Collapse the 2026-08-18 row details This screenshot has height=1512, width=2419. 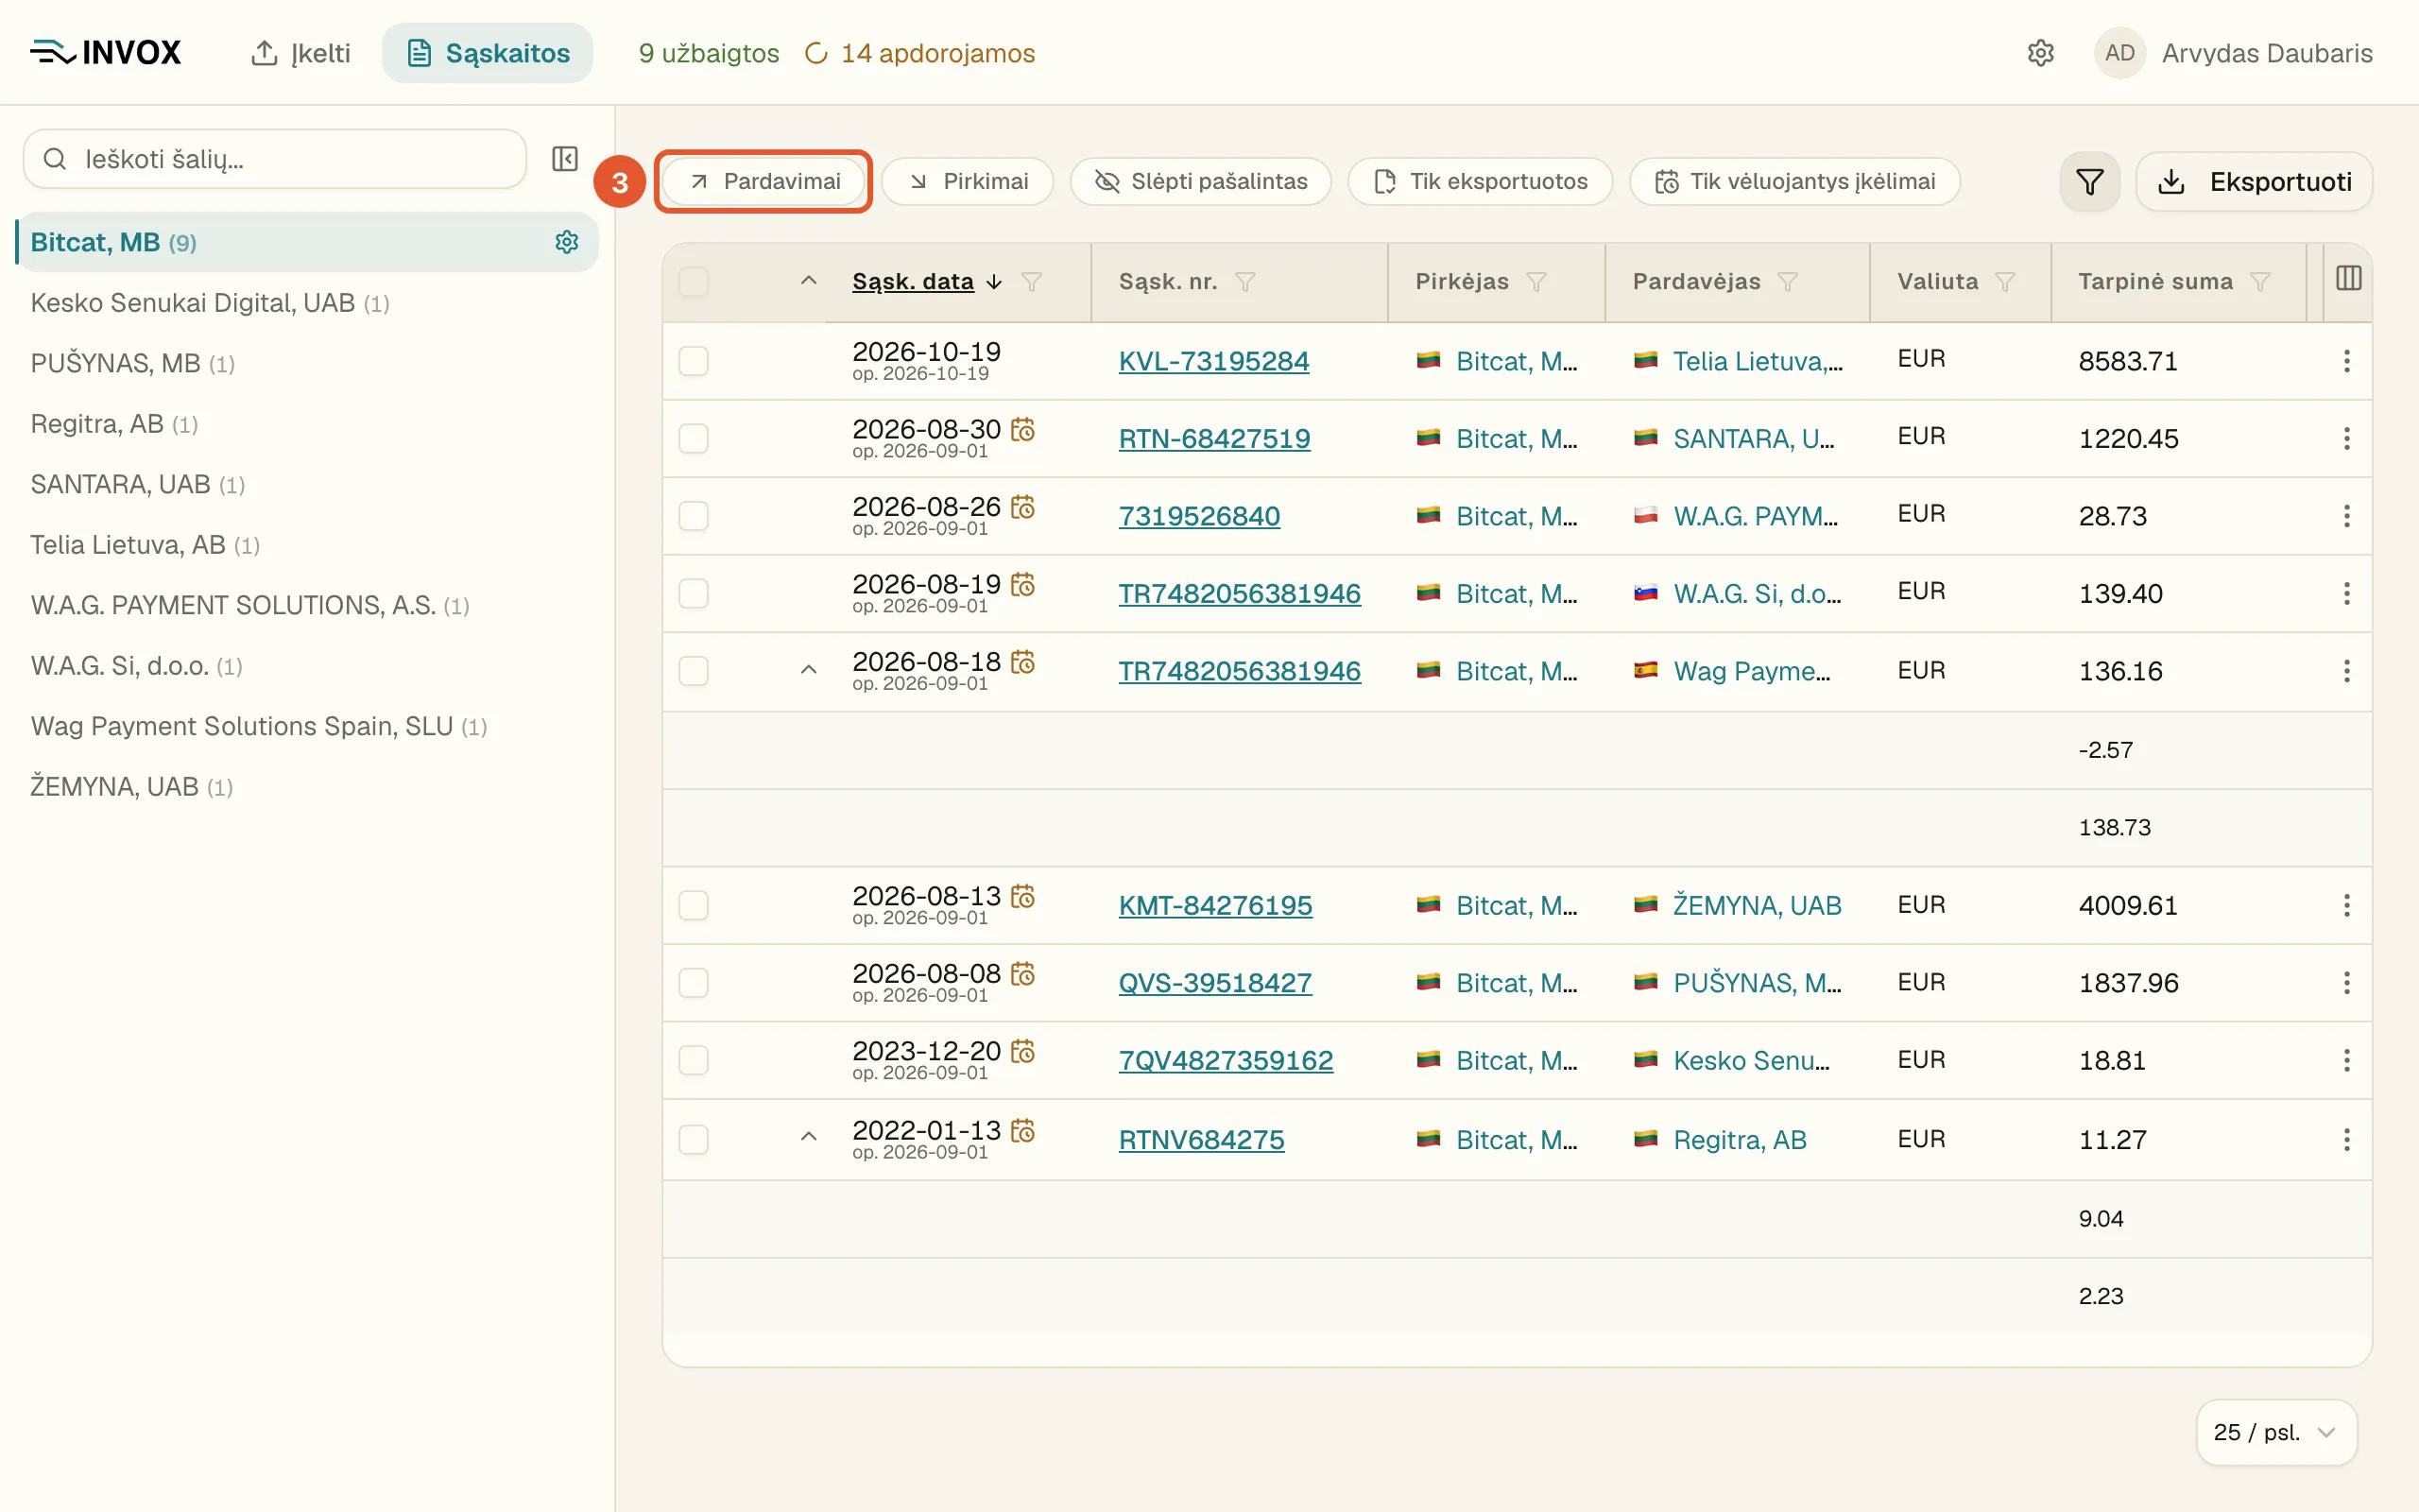(809, 670)
